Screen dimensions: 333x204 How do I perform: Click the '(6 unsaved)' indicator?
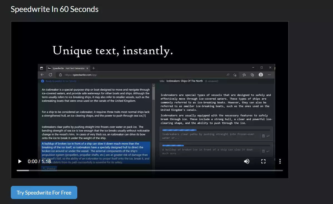pyautogui.click(x=212, y=81)
